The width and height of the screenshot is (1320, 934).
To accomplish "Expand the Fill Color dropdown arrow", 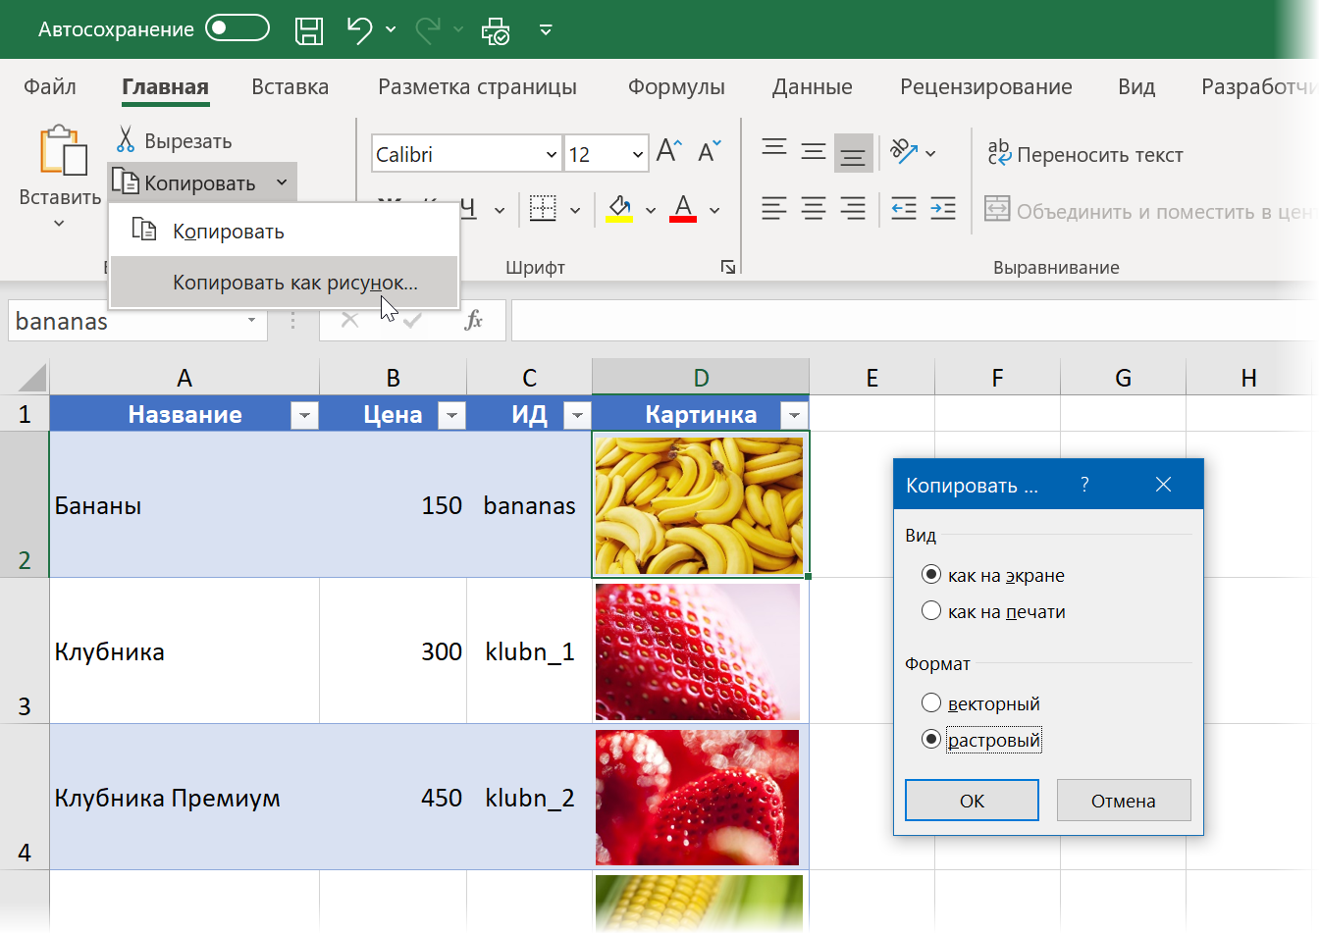I will (x=651, y=210).
